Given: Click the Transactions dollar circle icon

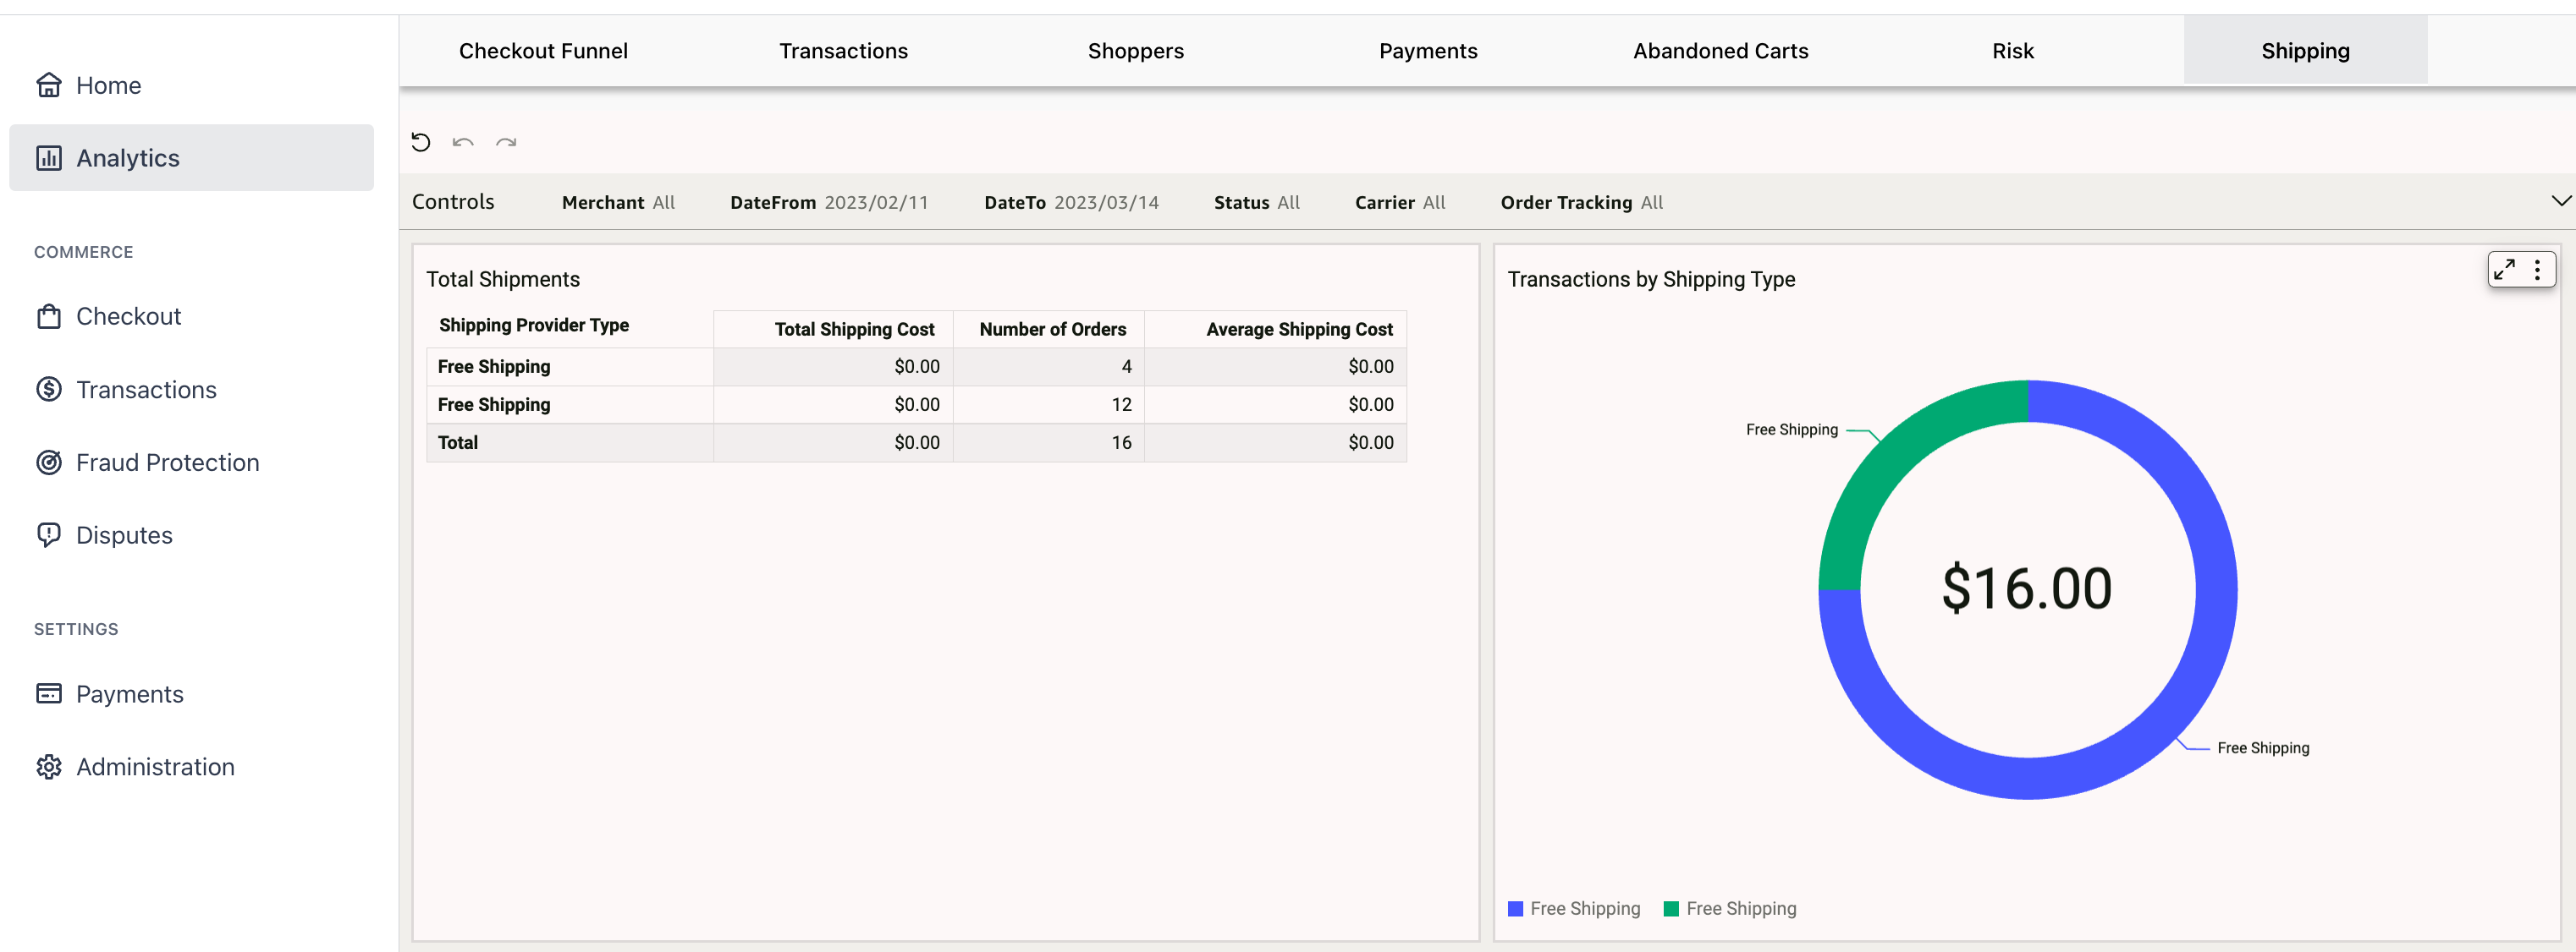Looking at the screenshot, I should [49, 390].
